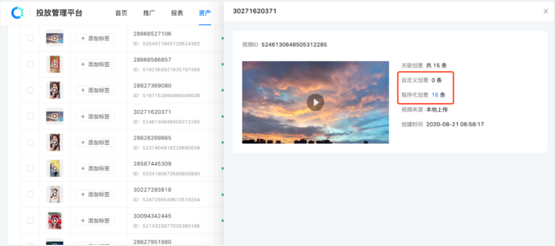Click ID 5246130648505312285 in list row
Screen dimensions: 555x246
pyautogui.click(x=166, y=122)
